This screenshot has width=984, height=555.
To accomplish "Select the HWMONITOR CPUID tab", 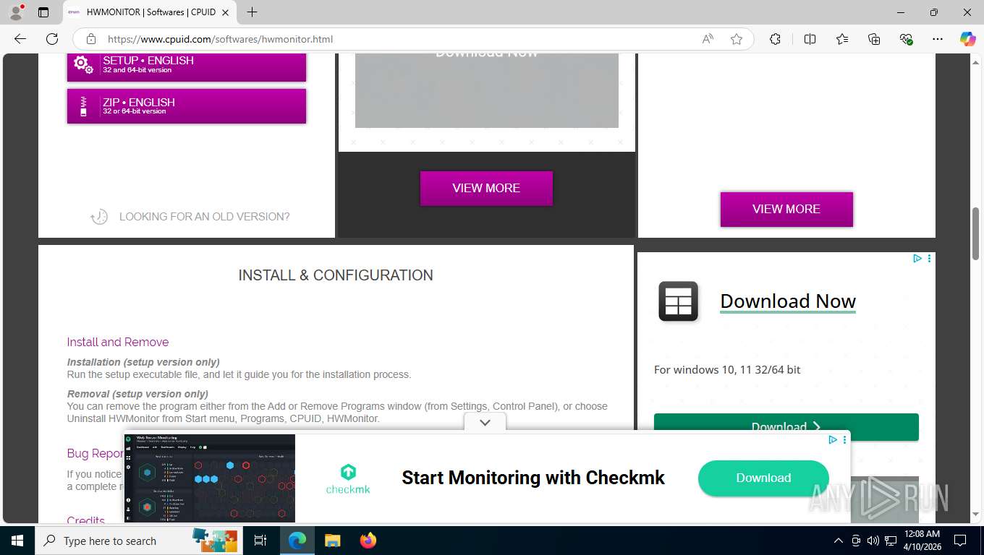I will click(150, 12).
